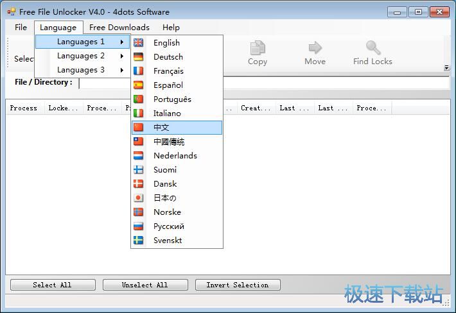Expand the Languages 3 submenu arrow

122,70
